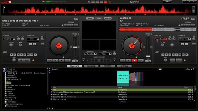Toggle the left deck loop smart lock
This screenshot has height=111, width=198.
click(33, 60)
